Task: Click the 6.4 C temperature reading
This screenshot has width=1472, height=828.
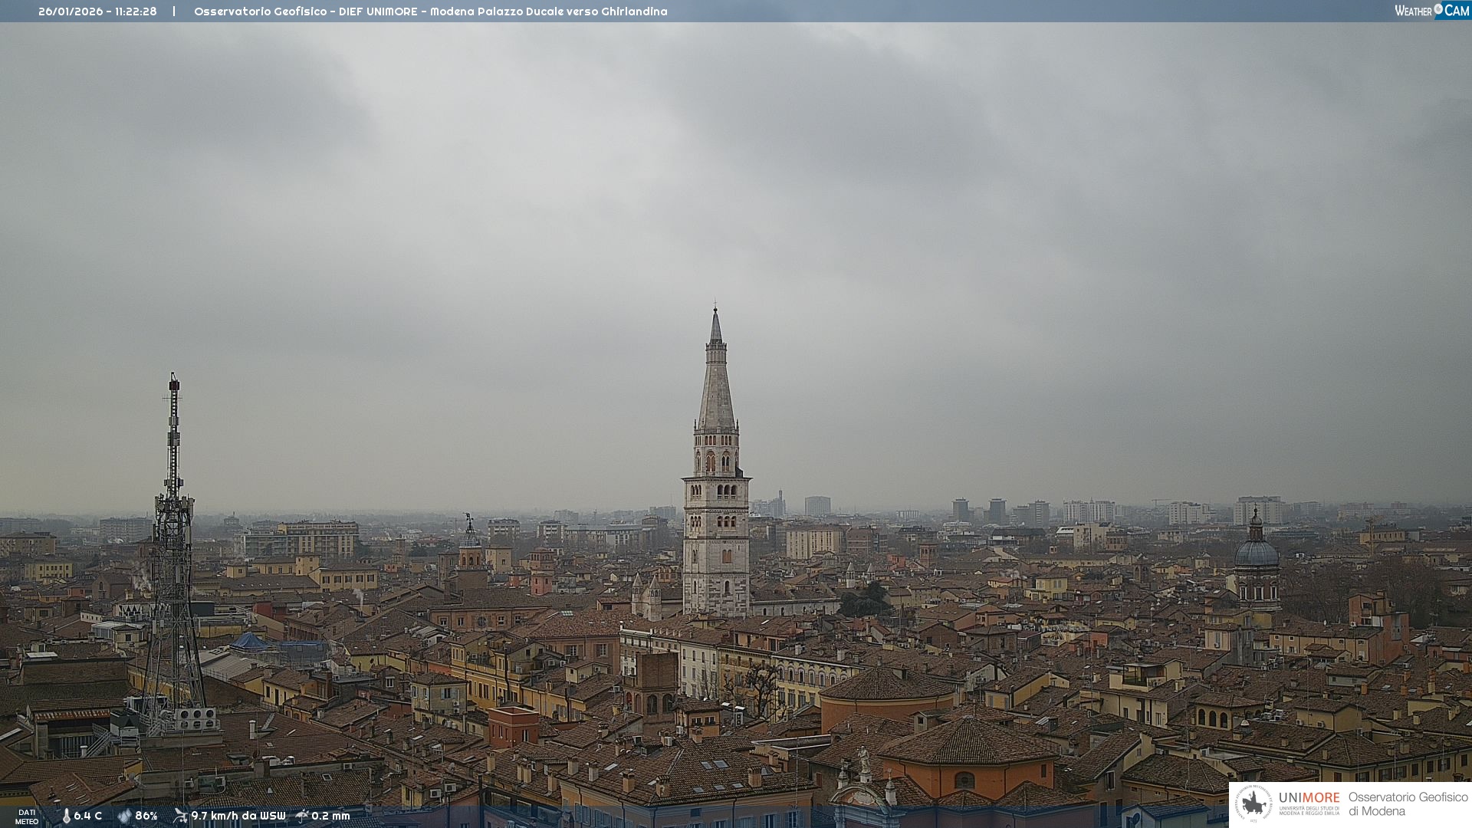Action: click(x=88, y=816)
